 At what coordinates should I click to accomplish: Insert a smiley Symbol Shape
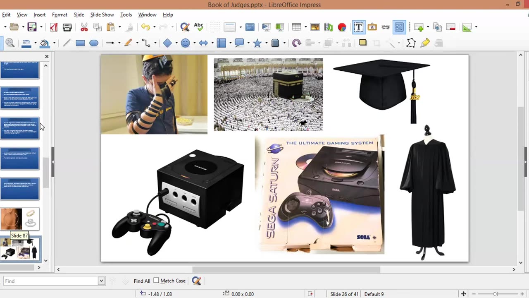(x=186, y=43)
